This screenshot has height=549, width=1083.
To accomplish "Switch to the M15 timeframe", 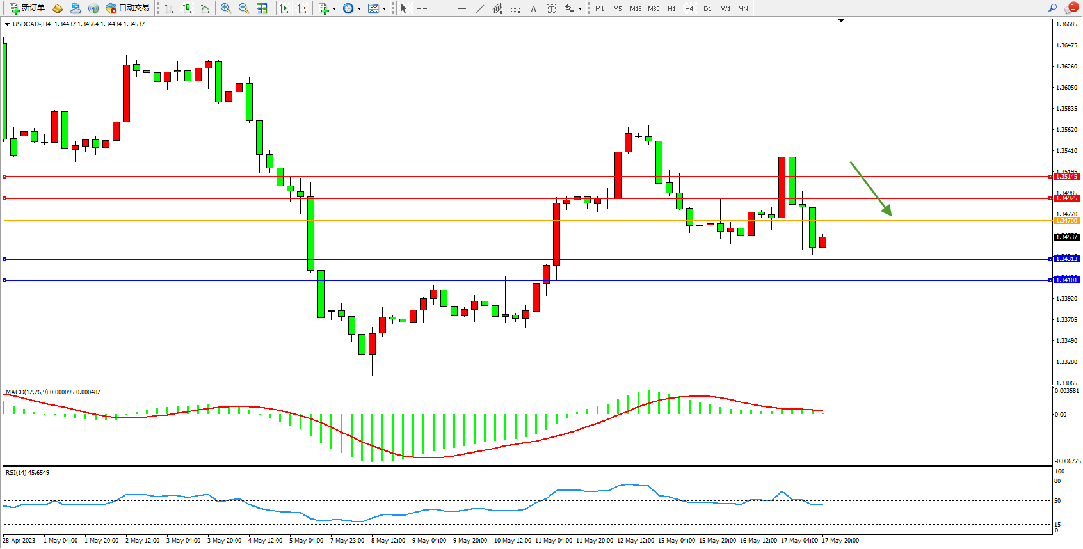I will click(635, 8).
